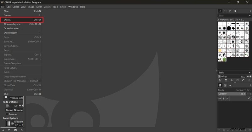Viewport: 252px width, 132px height.
Task: Click the Edit brush icon
Action: click(x=220, y=80)
